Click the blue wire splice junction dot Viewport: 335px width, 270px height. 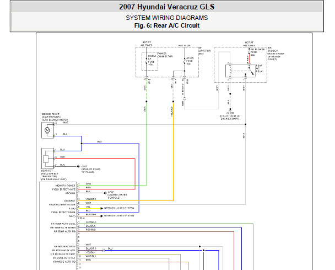pos(82,144)
